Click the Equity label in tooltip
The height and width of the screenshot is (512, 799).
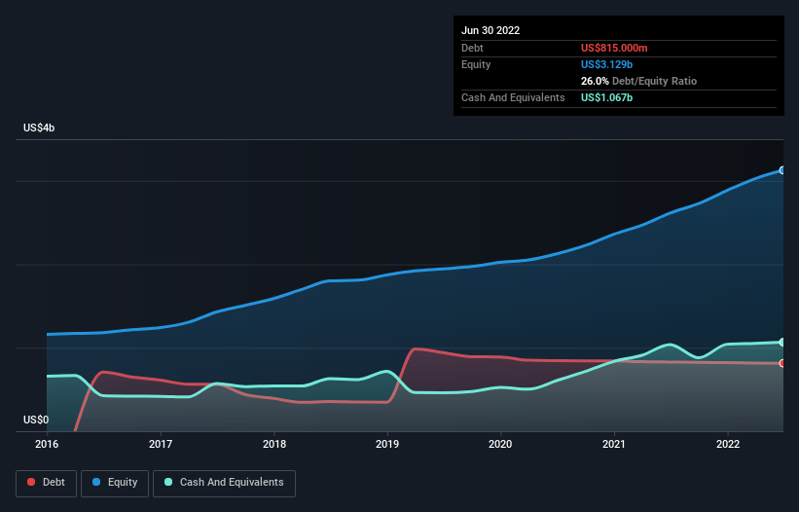(x=476, y=64)
